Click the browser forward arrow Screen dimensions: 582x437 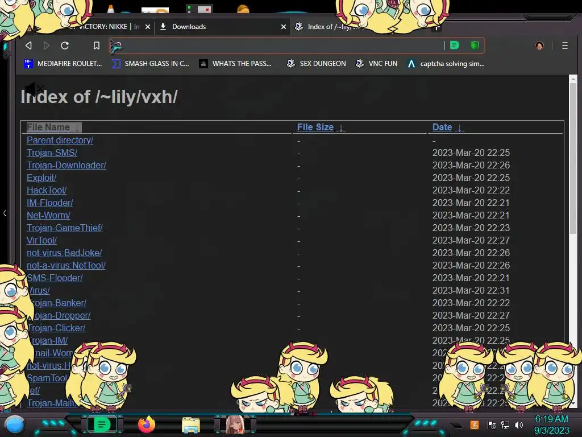(47, 46)
